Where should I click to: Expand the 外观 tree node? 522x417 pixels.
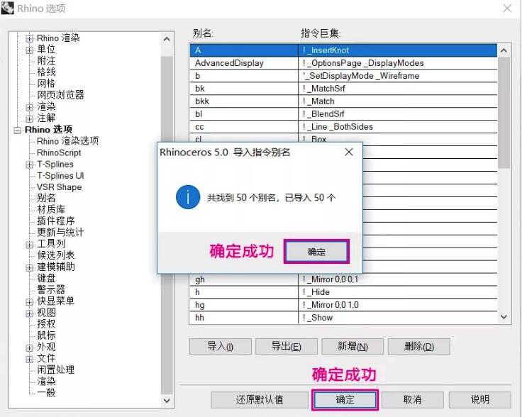(29, 347)
